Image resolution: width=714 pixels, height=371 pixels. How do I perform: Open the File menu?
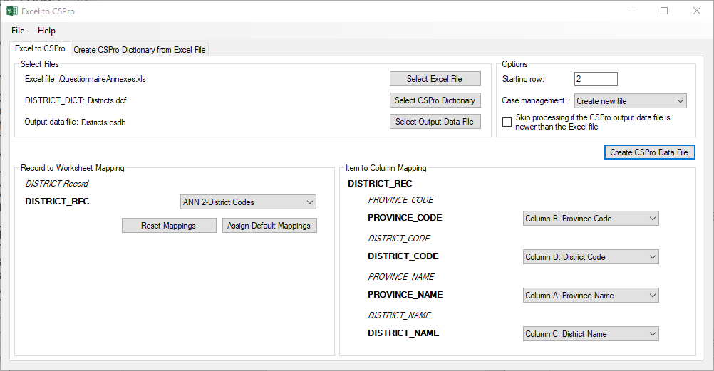pos(18,31)
